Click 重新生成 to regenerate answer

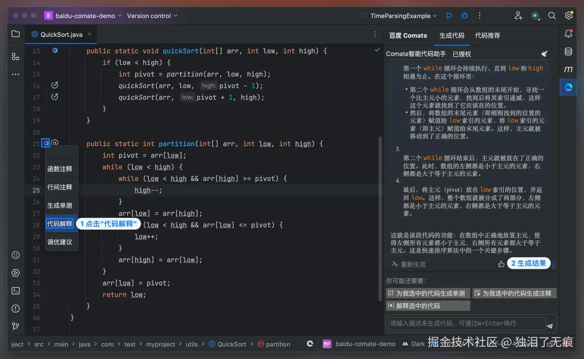409,264
